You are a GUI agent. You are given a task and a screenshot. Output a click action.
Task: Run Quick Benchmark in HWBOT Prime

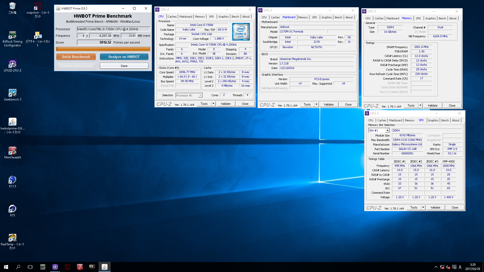coord(76,57)
